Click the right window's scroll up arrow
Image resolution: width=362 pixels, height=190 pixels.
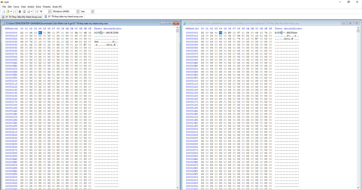358,28
